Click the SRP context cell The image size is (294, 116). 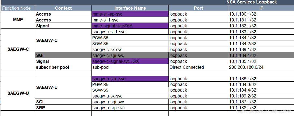(x=63, y=108)
